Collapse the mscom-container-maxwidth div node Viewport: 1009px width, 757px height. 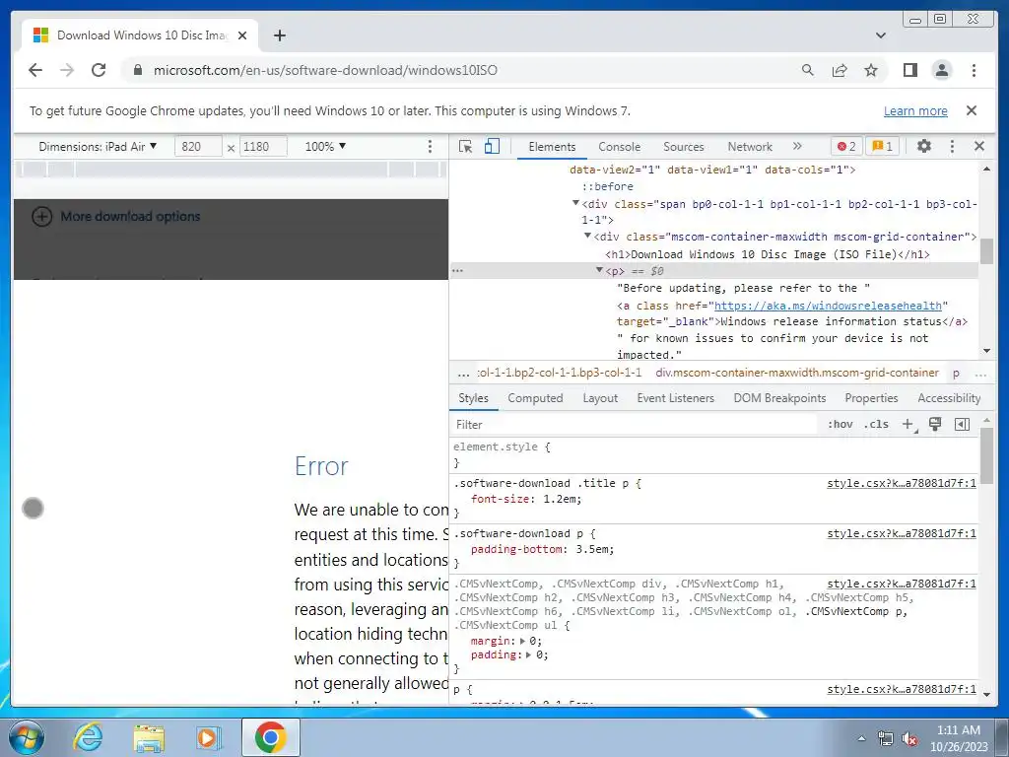pyautogui.click(x=587, y=237)
